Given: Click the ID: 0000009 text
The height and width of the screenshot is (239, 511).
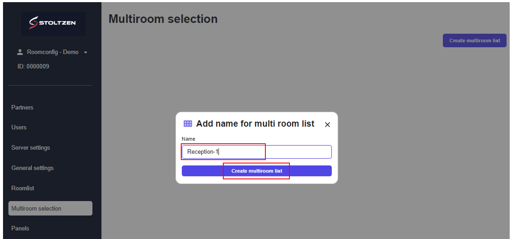Looking at the screenshot, I should click(x=33, y=67).
